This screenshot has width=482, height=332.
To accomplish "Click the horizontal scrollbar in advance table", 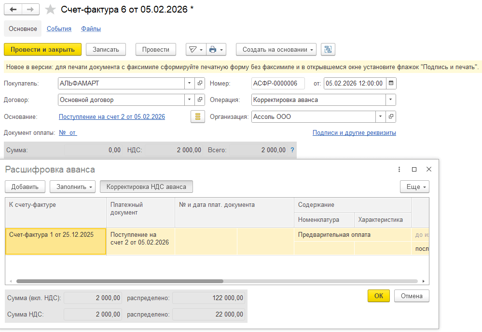I will pos(120,281).
